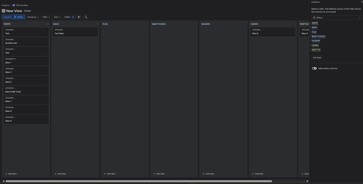Grab the WON'T DO drag handle in panel
Image resolution: width=363 pixels, height=184 pixels.
tap(310, 50)
